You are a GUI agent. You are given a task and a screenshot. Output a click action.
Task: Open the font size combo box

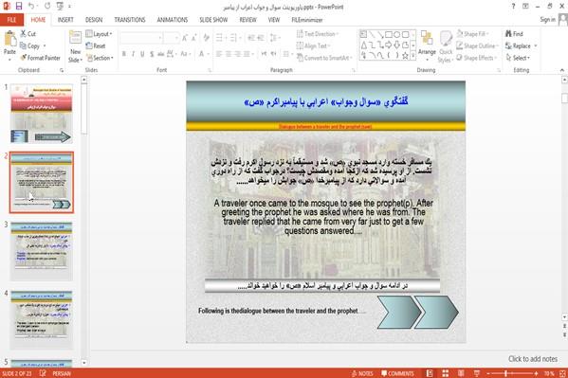(x=171, y=38)
